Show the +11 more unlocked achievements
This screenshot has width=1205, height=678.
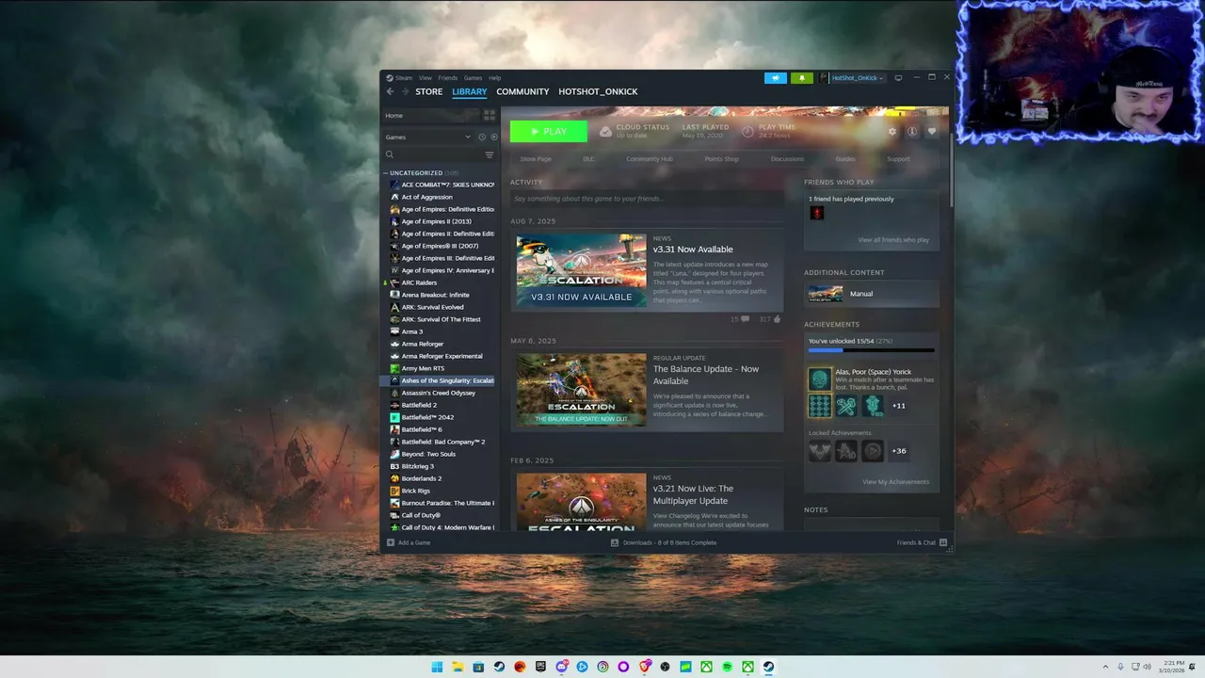899,406
